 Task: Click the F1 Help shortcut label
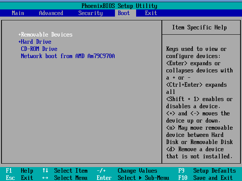(19, 171)
